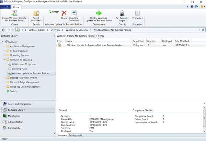Image resolution: width=206 pixels, height=141 pixels.
Task: Expand Microsoft Edge Management folder
Action: (4, 82)
